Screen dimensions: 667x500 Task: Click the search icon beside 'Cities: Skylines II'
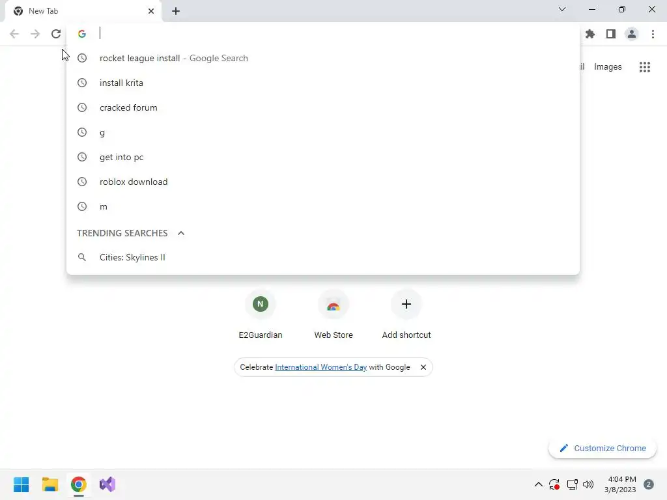click(82, 257)
